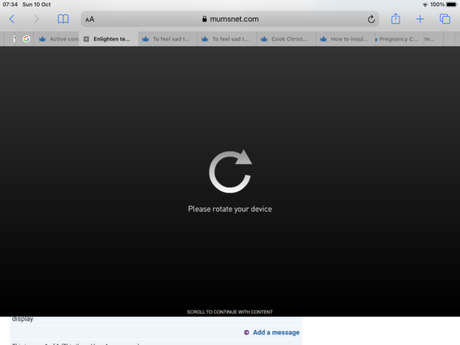The height and width of the screenshot is (345, 460).
Task: Click the Add a message link
Action: [x=276, y=333]
